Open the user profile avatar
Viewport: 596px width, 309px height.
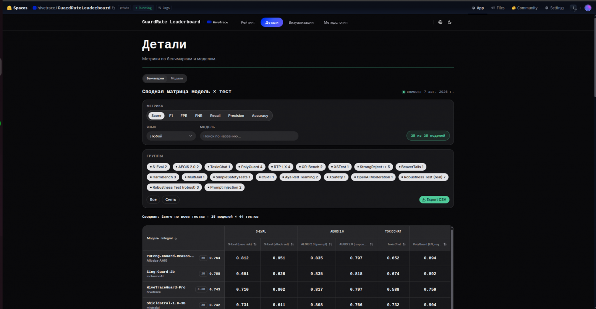click(x=588, y=8)
